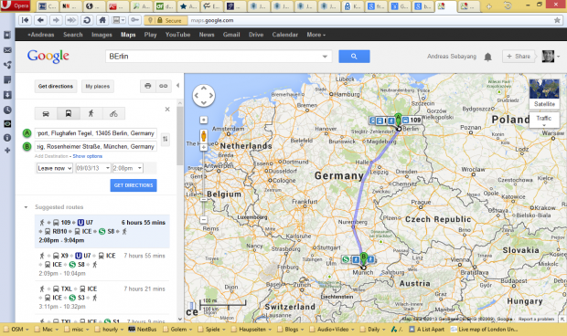Expand the search box suggestions arrow
The height and width of the screenshot is (336, 567).
[325, 57]
